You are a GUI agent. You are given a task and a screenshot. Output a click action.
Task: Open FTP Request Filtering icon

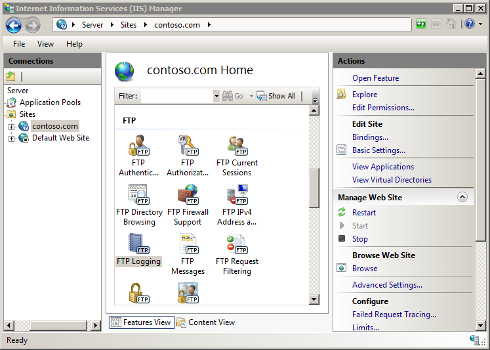click(237, 244)
